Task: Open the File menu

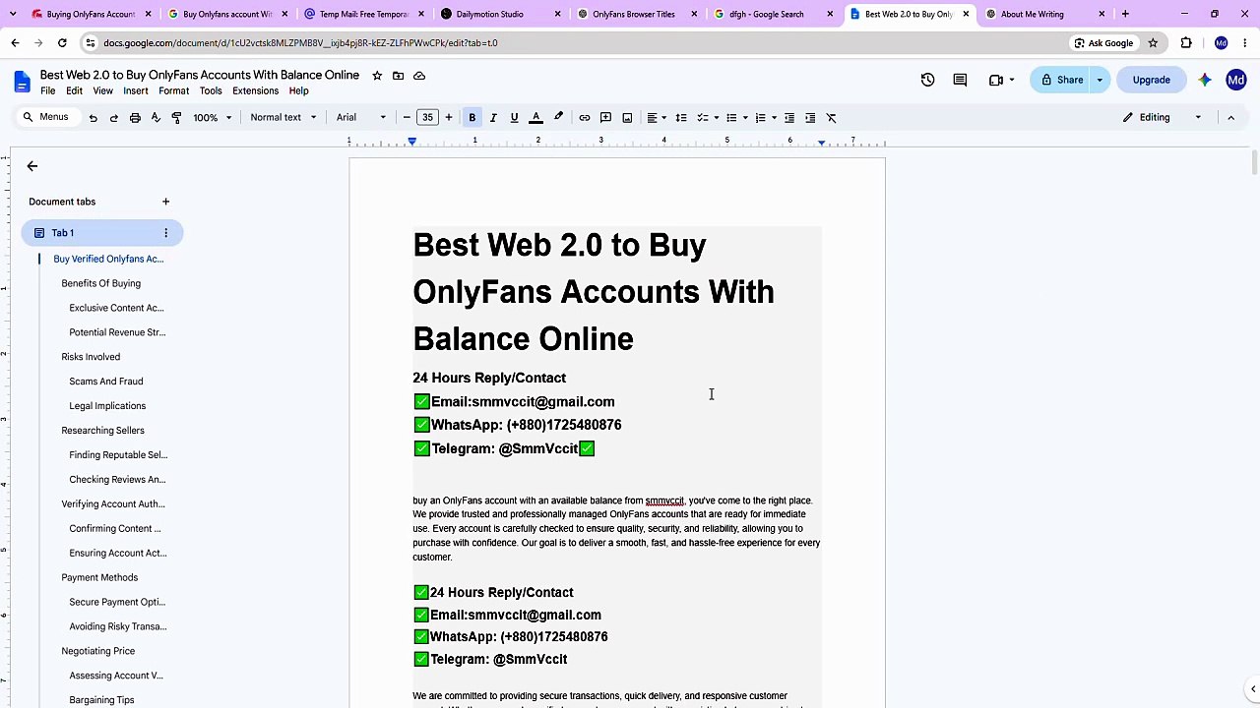Action: point(47,91)
